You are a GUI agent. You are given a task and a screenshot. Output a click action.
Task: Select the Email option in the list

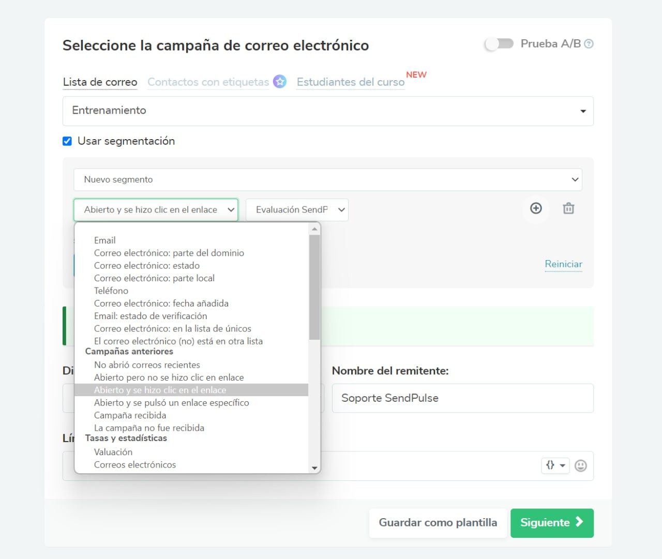[x=191, y=240]
